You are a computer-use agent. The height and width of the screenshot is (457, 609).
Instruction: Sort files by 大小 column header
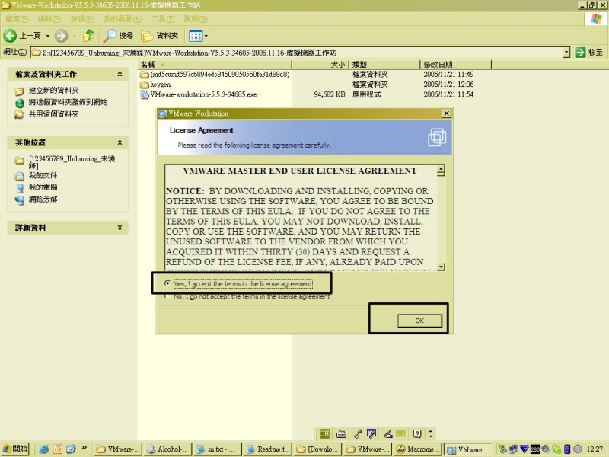tap(320, 64)
